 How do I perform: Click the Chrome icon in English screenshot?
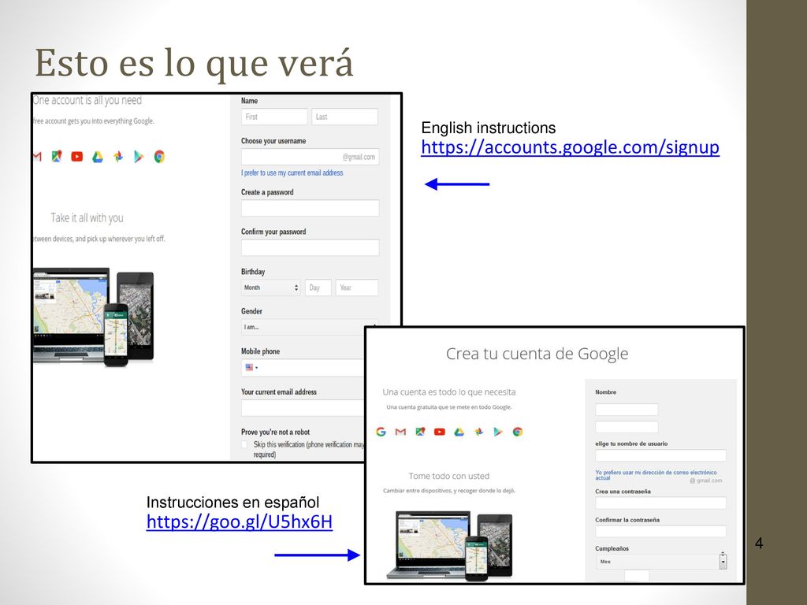tap(159, 157)
